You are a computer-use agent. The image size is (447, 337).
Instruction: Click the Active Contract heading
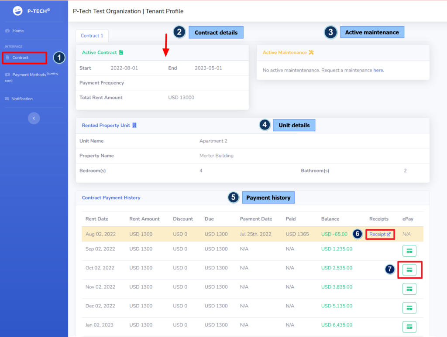click(100, 52)
